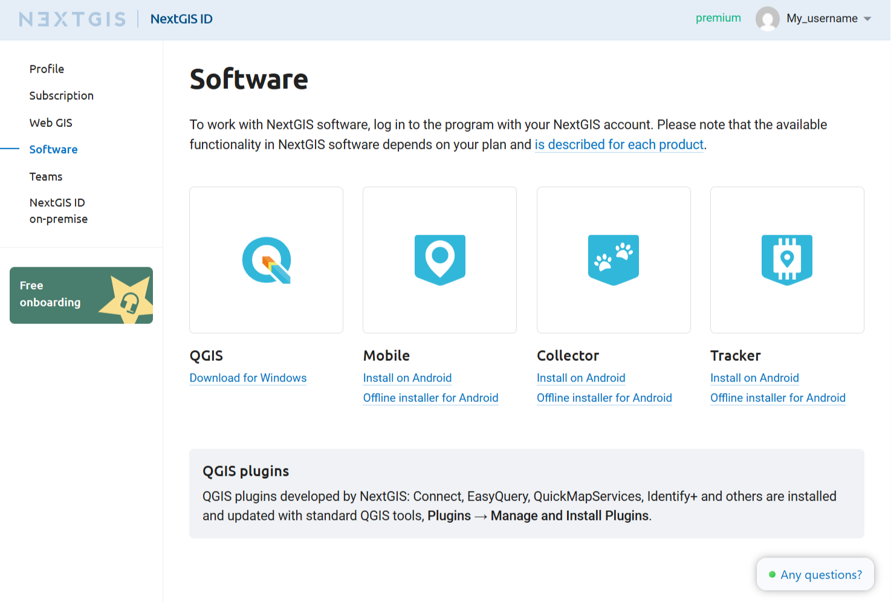The image size is (891, 602).
Task: Click the NextGIS logo in header
Action: pos(73,19)
